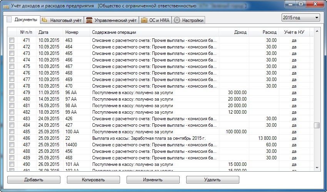Click the scrollbar up arrow
The width and height of the screenshot is (327, 192).
coord(317,31)
